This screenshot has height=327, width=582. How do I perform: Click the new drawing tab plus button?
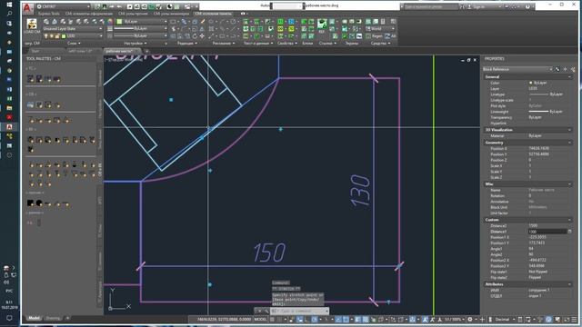[146, 51]
